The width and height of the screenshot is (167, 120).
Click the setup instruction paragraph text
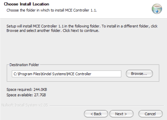82,28
